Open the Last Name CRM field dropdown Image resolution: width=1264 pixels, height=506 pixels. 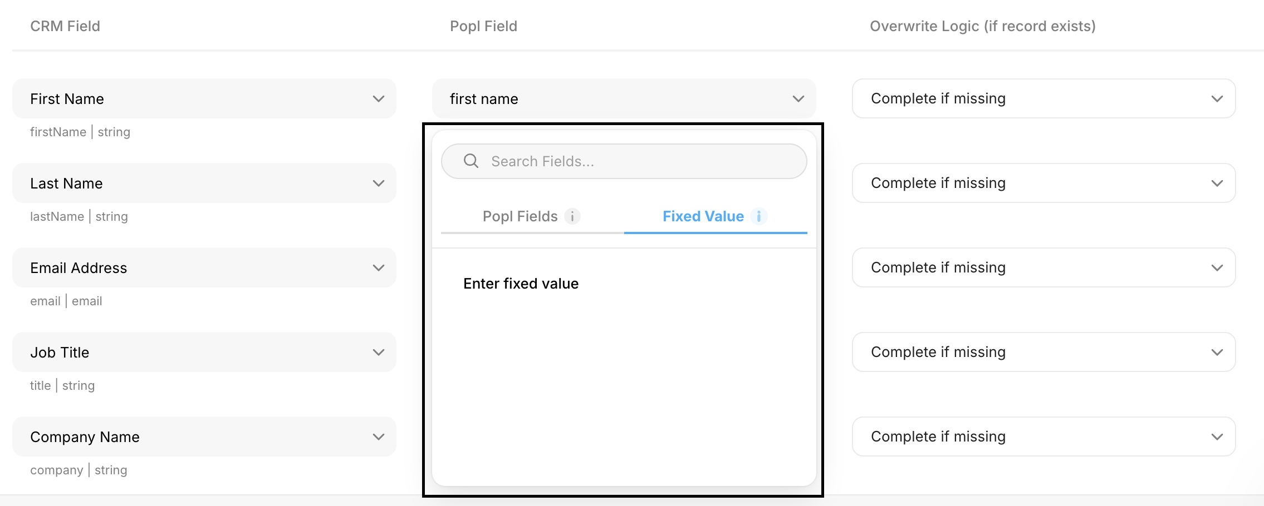(x=204, y=183)
